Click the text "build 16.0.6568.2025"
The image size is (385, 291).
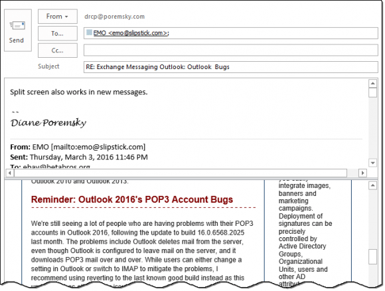click(x=212, y=233)
